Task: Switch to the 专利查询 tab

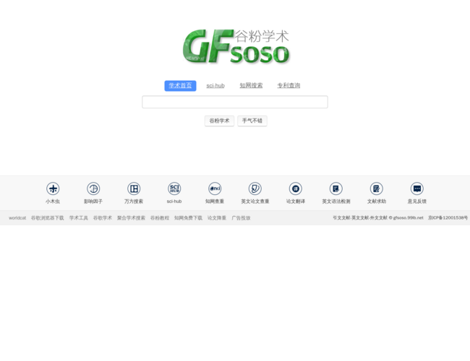Action: pyautogui.click(x=289, y=86)
